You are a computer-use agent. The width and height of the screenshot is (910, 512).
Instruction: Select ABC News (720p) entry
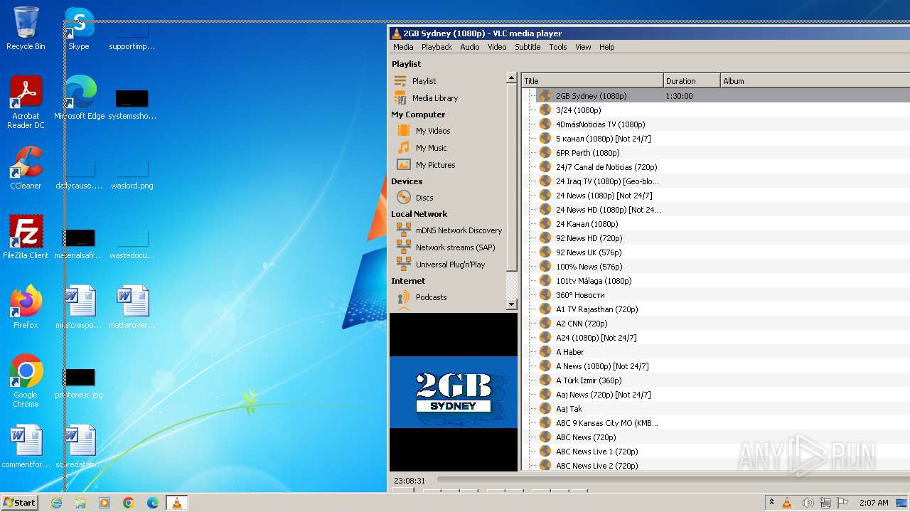click(715, 437)
